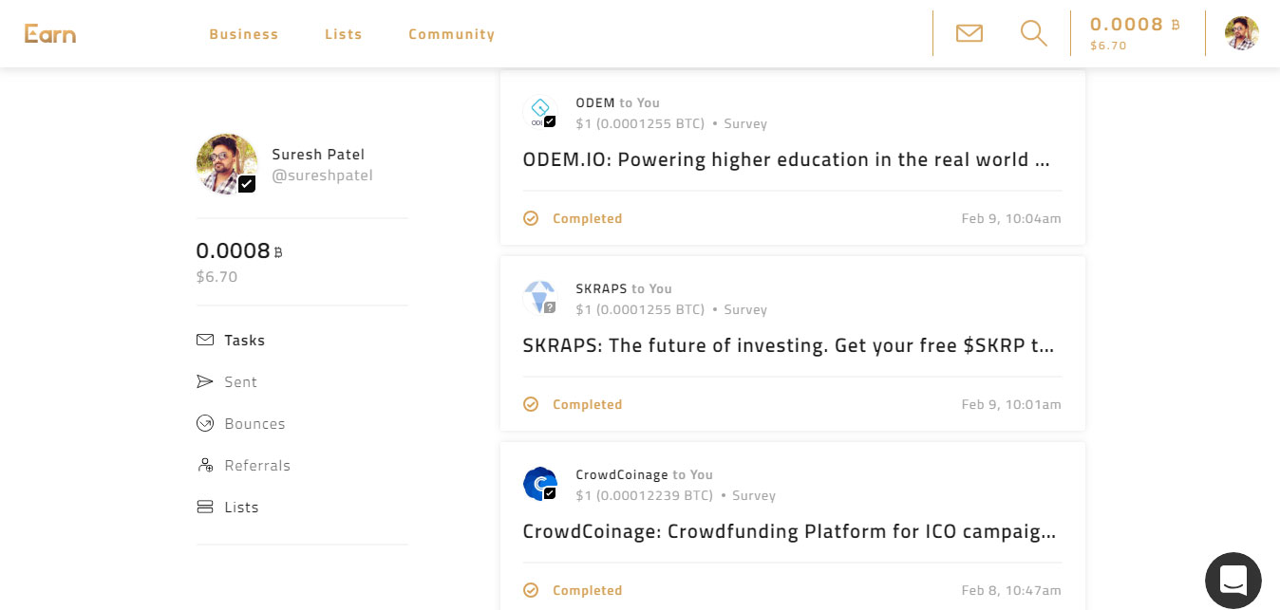Open the inbox envelope icon in header
The image size is (1280, 610).
(x=969, y=33)
